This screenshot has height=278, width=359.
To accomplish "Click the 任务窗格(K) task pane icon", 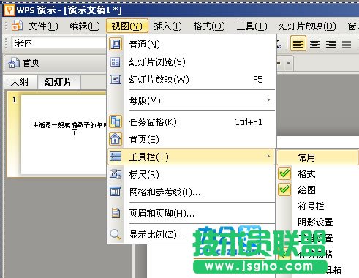I will click(x=116, y=121).
